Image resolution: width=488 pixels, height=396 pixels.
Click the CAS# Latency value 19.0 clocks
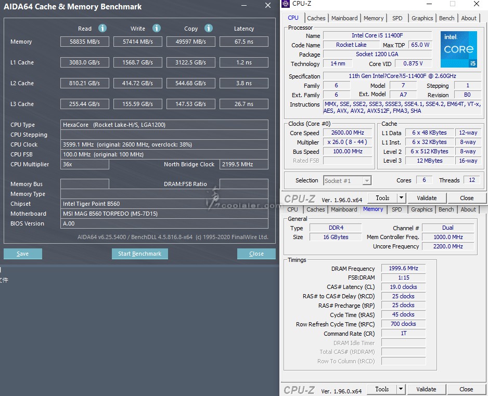[403, 287]
